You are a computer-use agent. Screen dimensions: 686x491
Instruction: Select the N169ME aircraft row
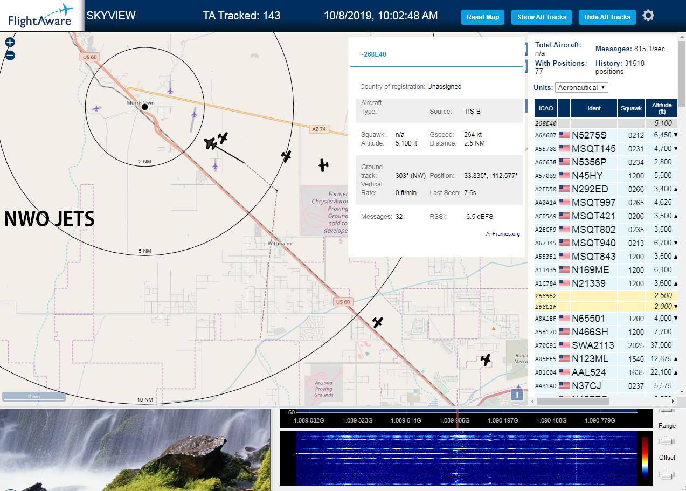[606, 269]
